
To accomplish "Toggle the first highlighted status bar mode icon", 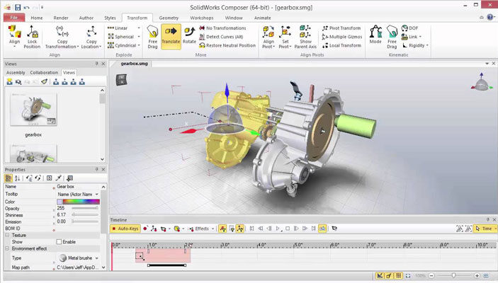I will [380, 276].
